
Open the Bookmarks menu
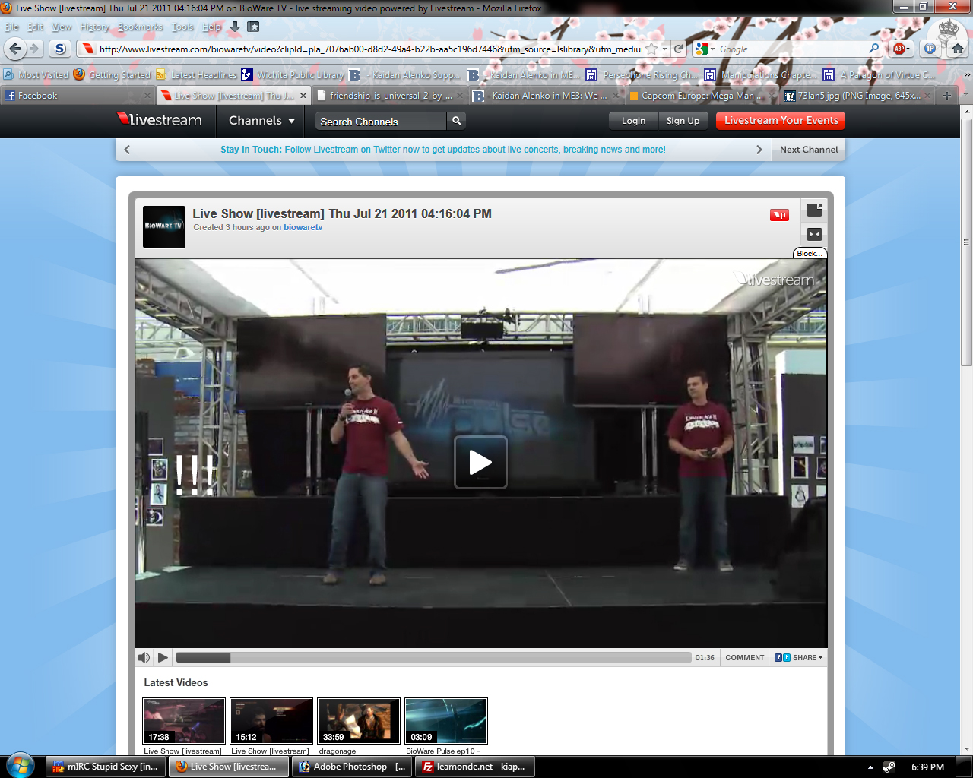coord(140,27)
